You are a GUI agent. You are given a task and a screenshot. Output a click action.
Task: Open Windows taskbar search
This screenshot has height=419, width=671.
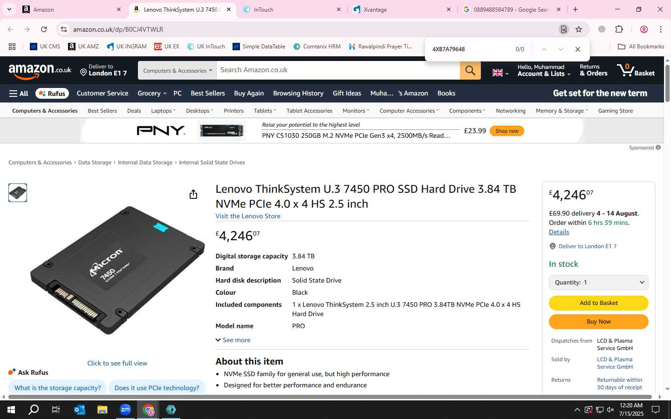[34, 410]
